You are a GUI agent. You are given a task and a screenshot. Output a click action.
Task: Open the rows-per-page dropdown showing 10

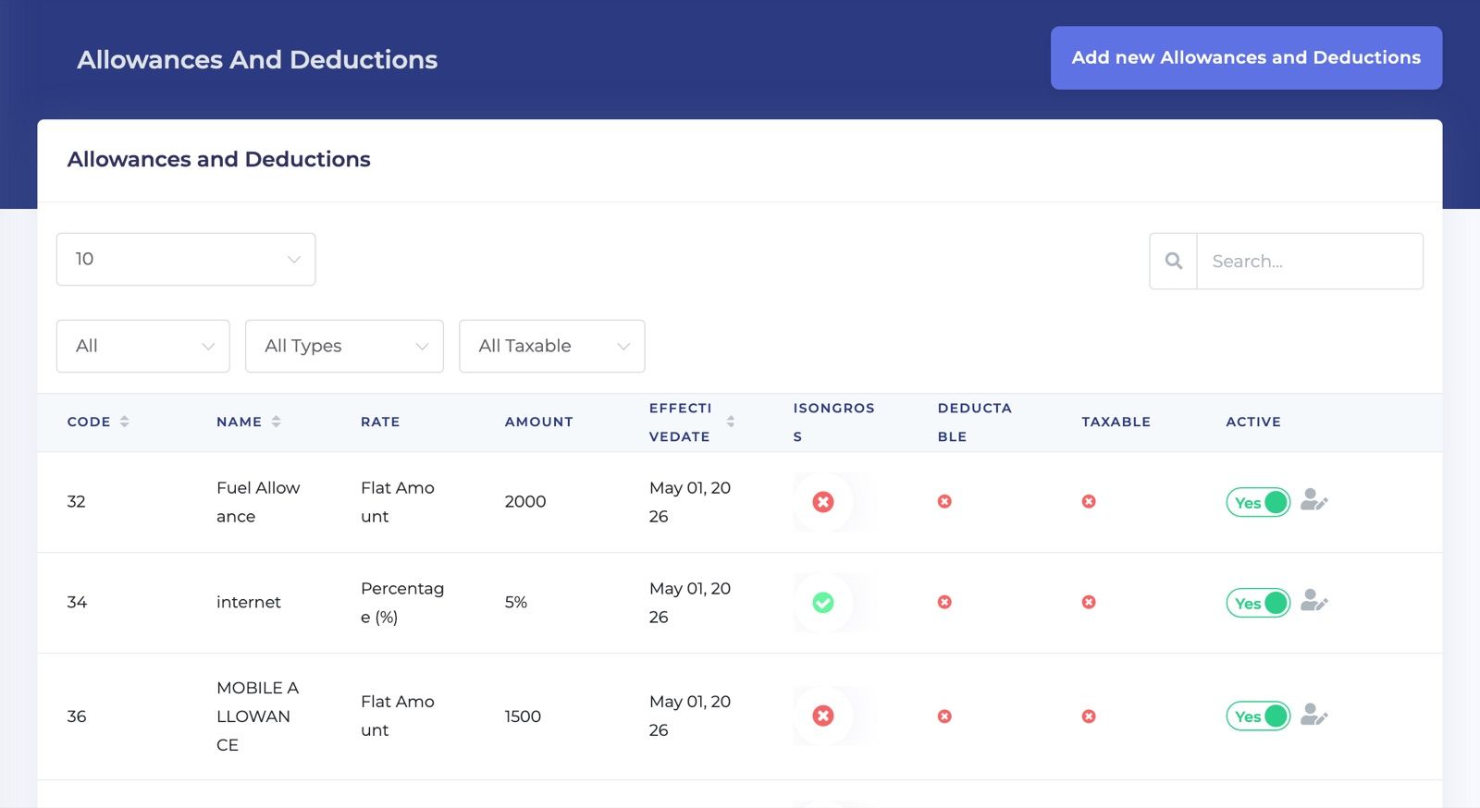[x=186, y=259]
